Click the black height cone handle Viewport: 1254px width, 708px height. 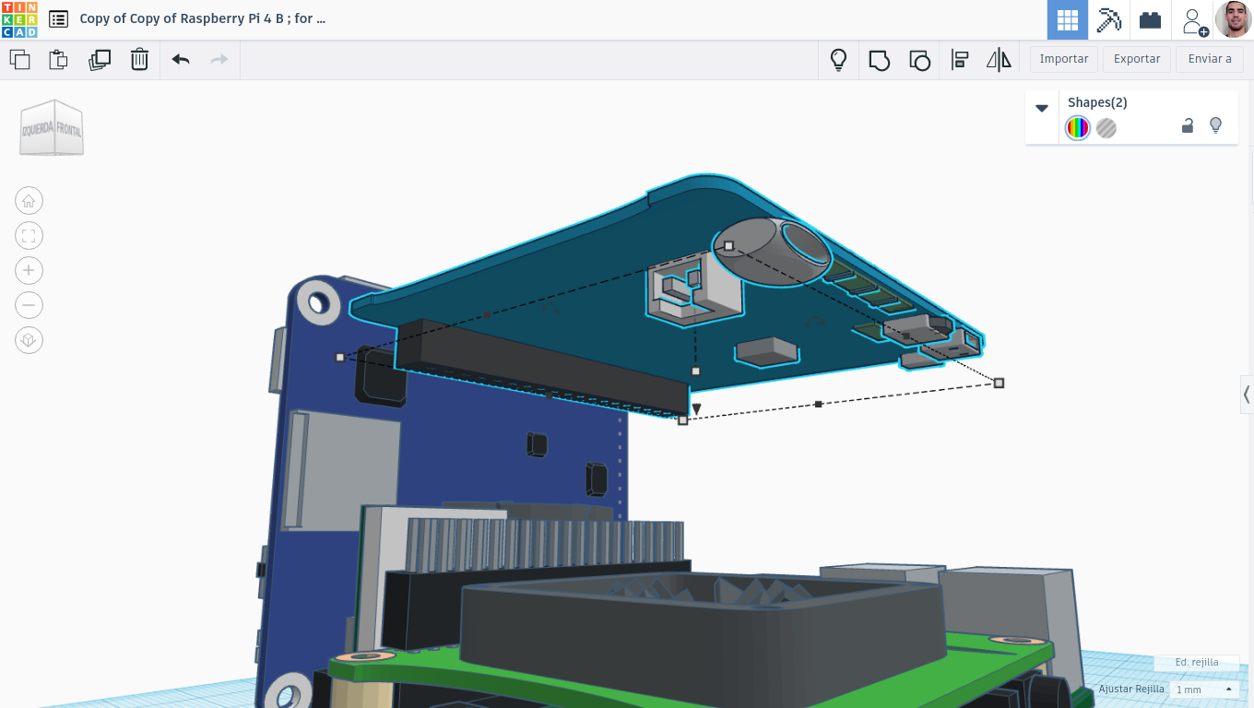click(x=697, y=408)
